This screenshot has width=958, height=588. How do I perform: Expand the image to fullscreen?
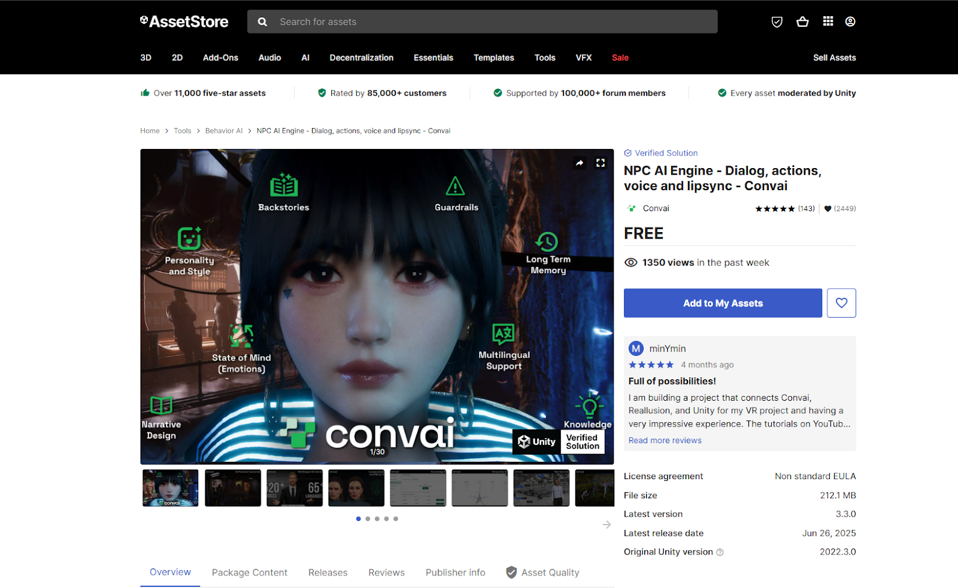601,163
